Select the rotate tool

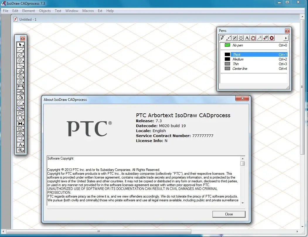[x=21, y=119]
